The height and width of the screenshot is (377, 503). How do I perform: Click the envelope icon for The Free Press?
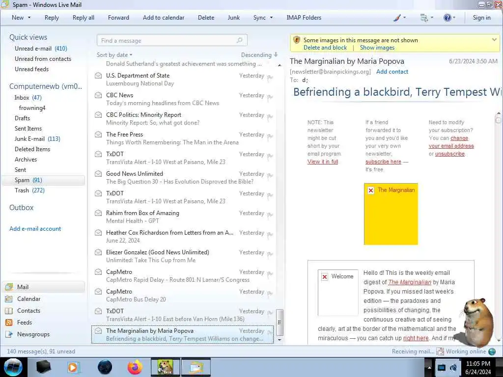click(98, 135)
